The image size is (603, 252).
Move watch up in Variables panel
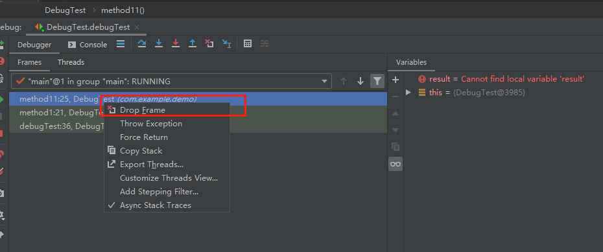tap(396, 114)
